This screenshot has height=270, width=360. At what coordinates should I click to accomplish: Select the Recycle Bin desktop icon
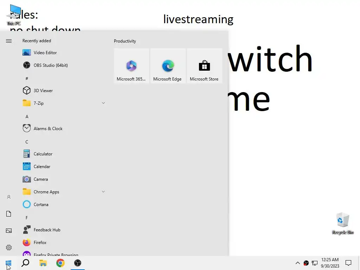click(x=342, y=223)
